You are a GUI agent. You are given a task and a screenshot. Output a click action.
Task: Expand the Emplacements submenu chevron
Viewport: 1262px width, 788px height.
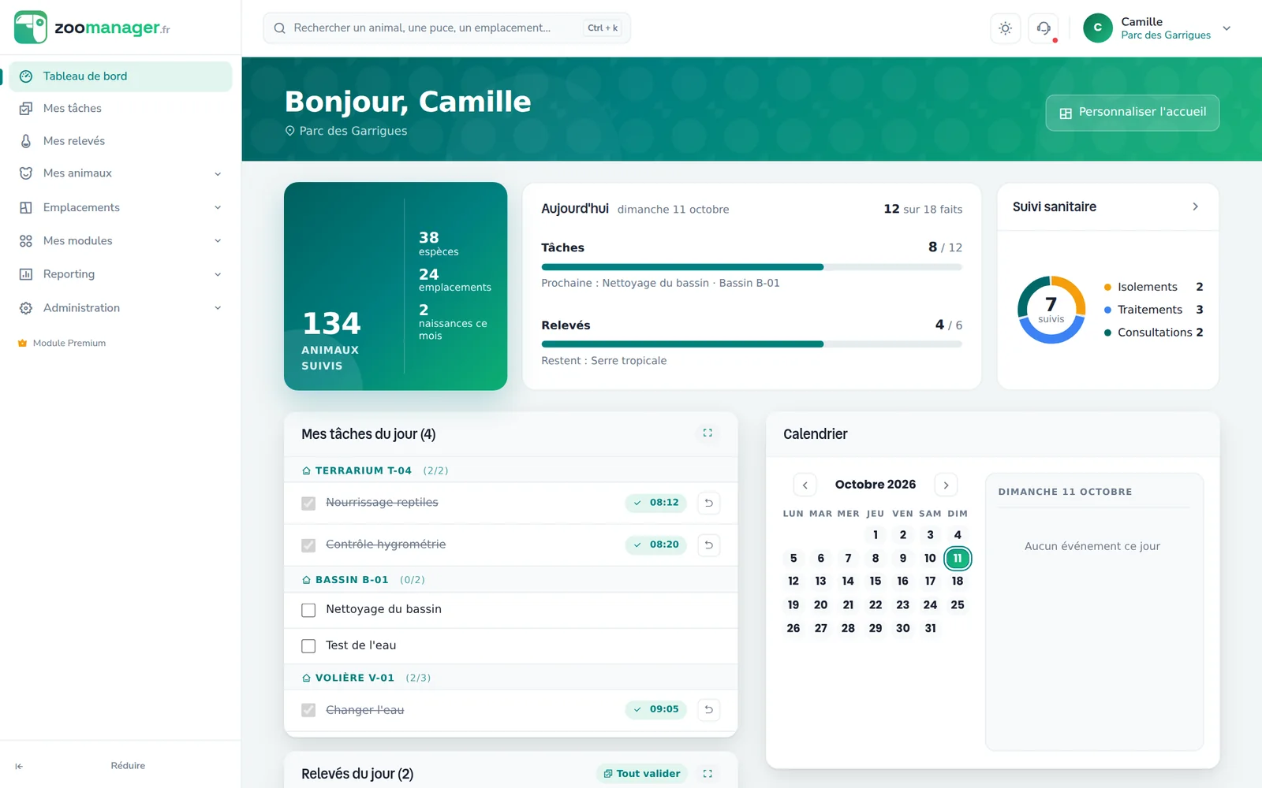tap(218, 208)
